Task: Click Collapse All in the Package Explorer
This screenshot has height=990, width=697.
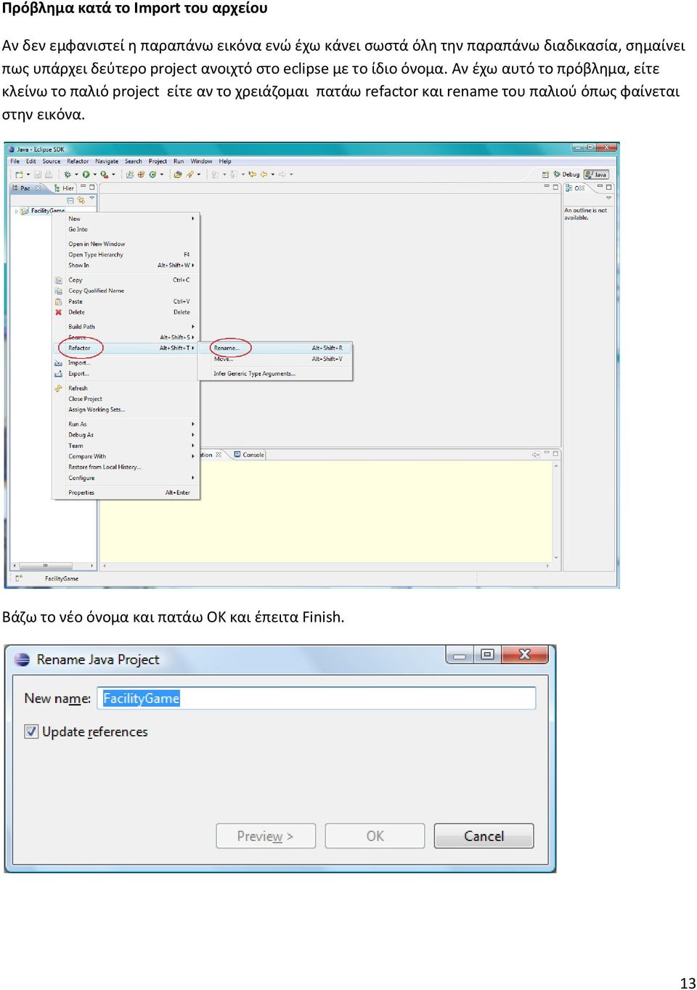Action: (70, 200)
